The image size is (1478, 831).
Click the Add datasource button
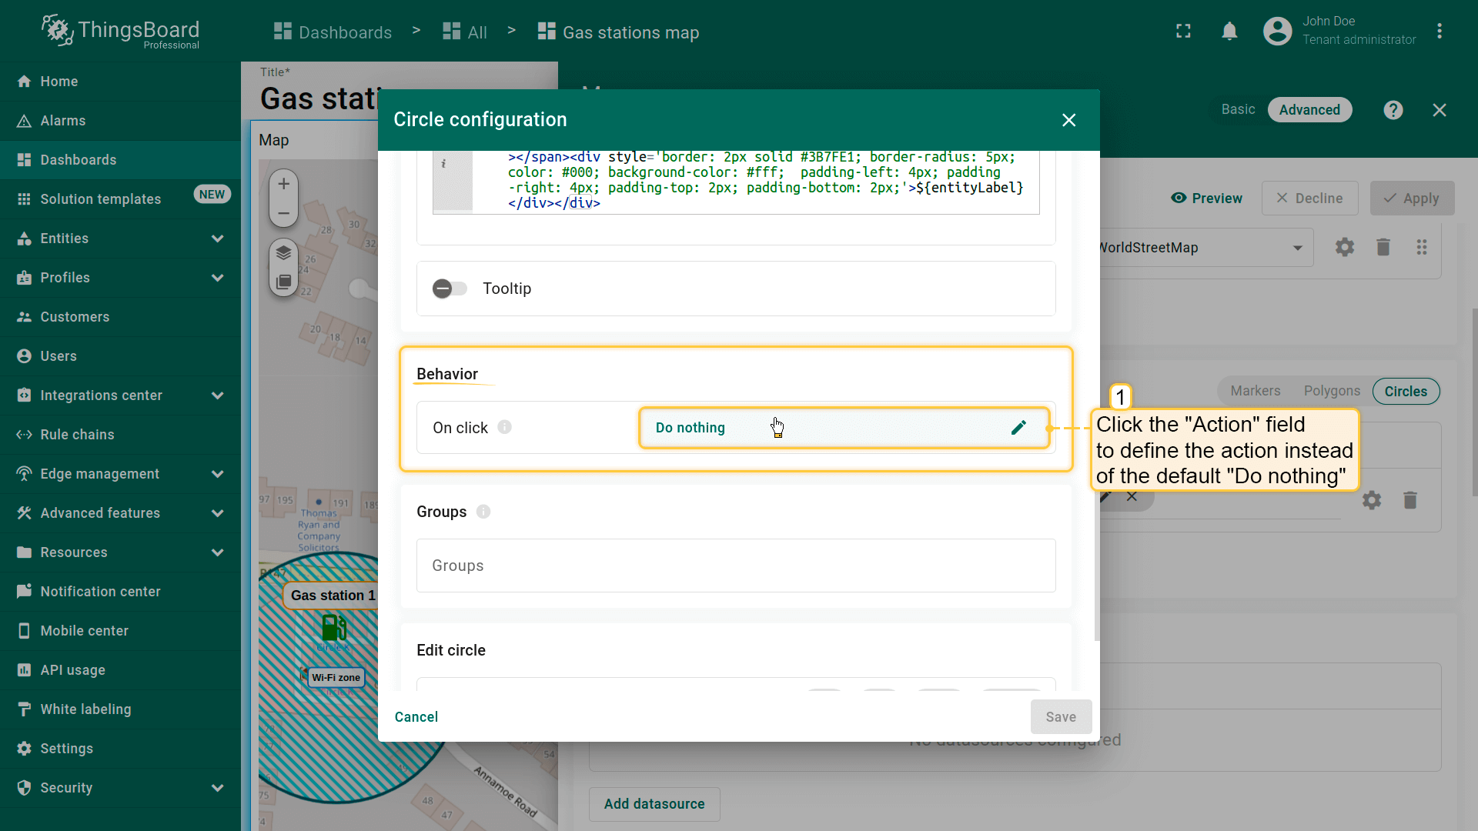coord(654,804)
